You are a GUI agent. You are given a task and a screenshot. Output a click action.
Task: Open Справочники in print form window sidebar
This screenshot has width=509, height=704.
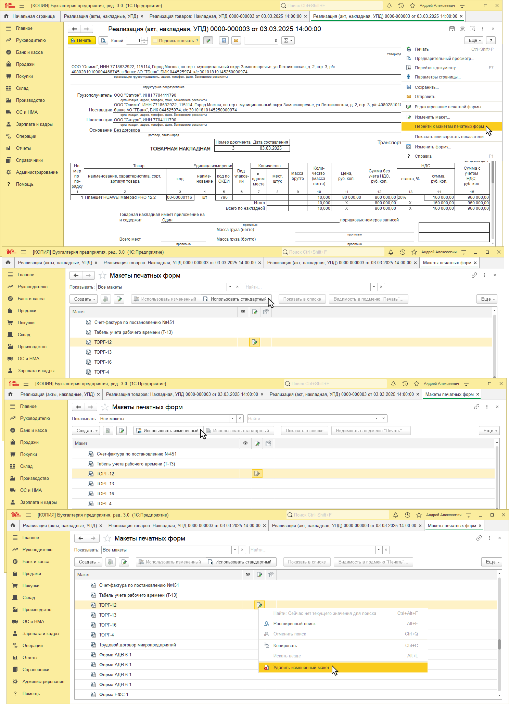point(29,160)
